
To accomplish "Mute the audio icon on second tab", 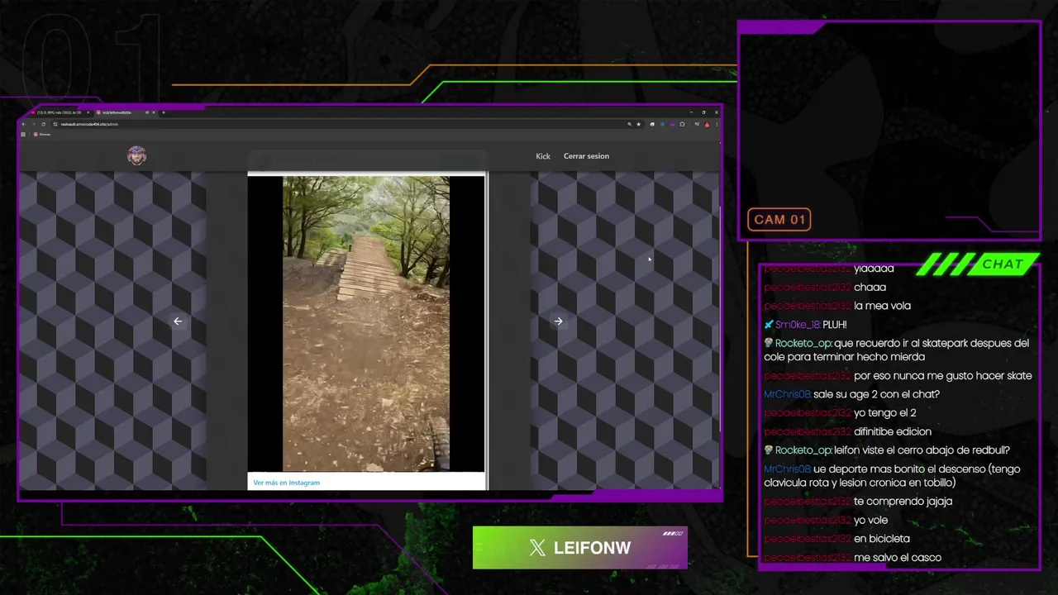I will (x=147, y=112).
